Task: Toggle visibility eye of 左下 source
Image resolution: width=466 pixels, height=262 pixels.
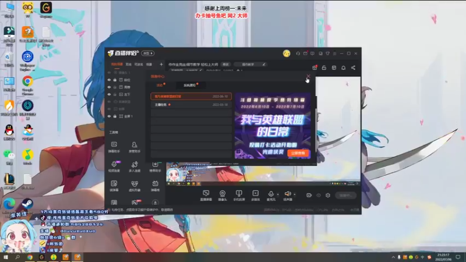Action: [x=109, y=94]
